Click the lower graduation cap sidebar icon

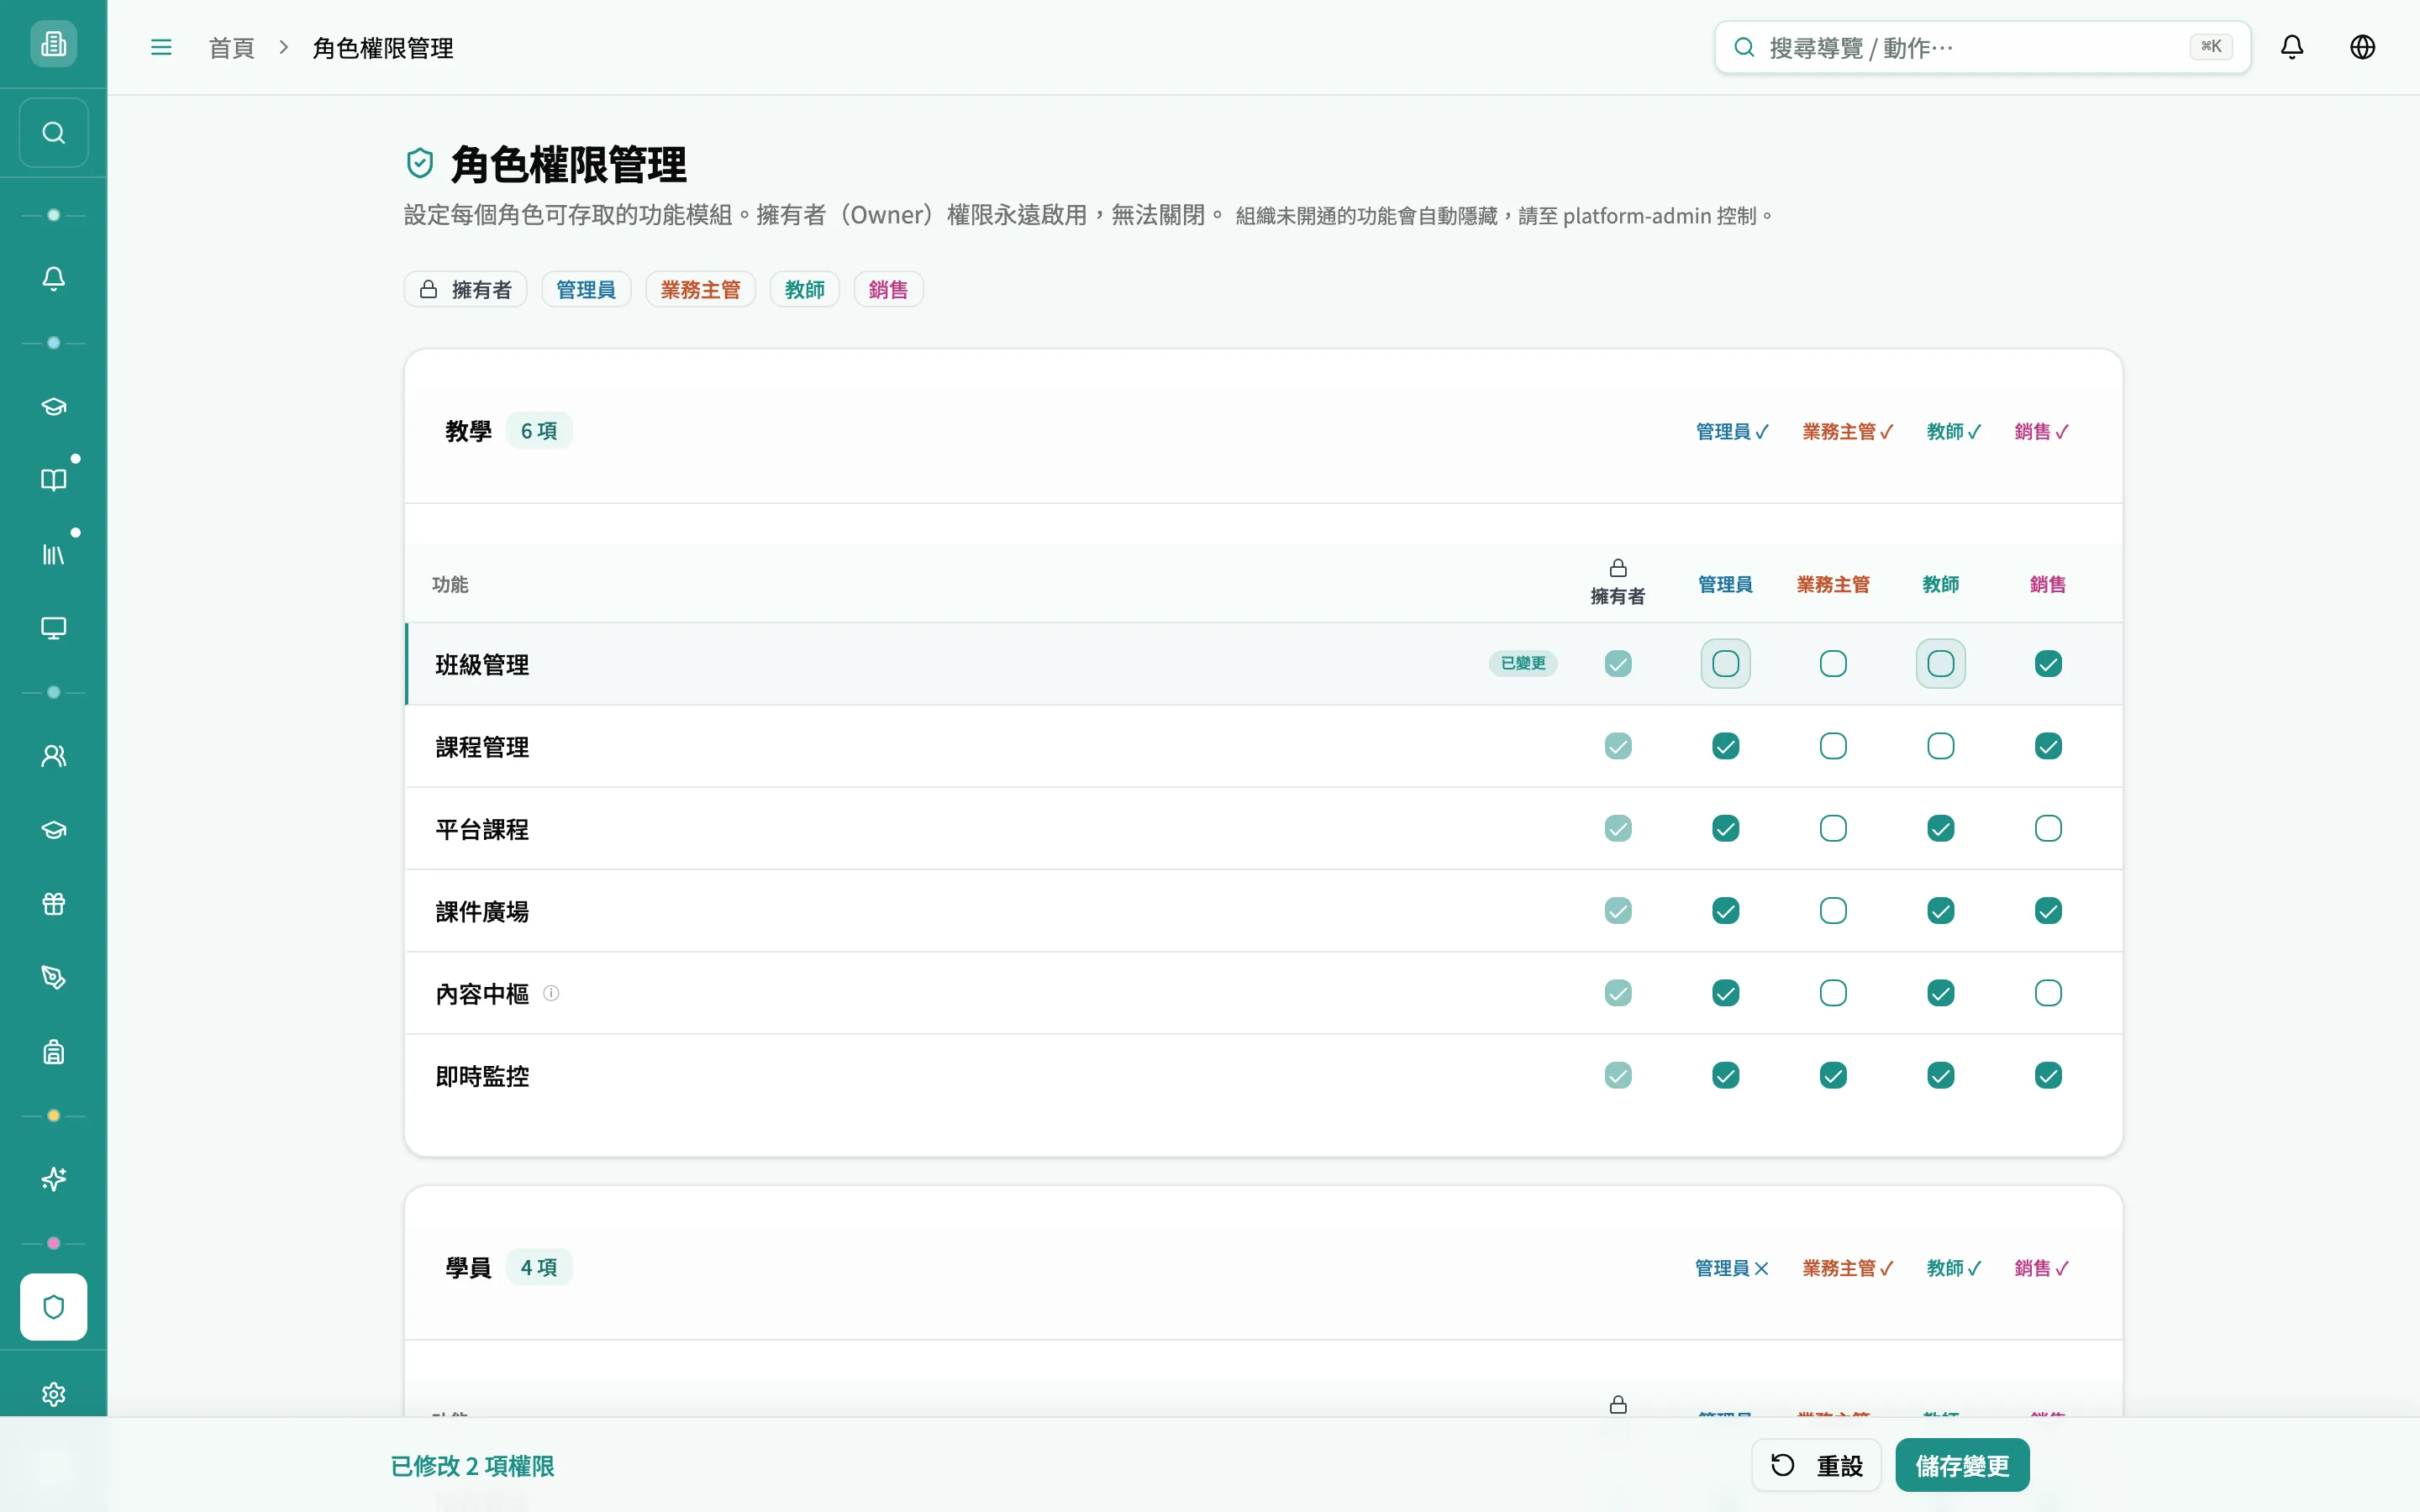point(53,830)
